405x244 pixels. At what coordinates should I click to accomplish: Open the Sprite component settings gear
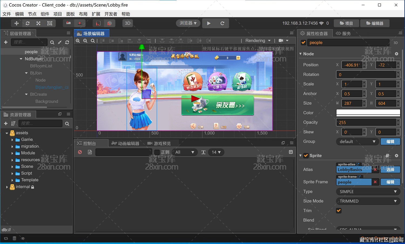click(x=396, y=156)
